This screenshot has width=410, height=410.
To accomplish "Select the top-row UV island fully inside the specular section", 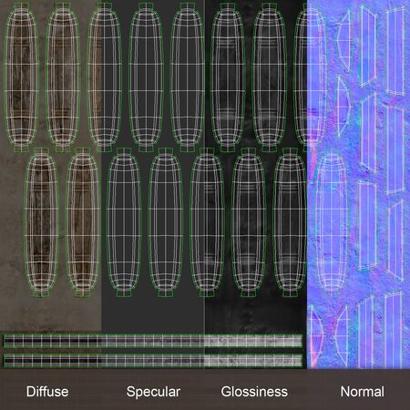I will point(146,77).
